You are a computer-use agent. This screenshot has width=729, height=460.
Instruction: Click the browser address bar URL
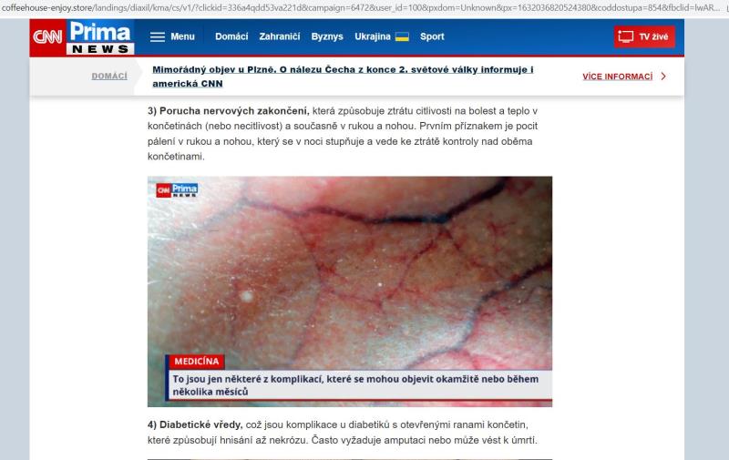[361, 7]
